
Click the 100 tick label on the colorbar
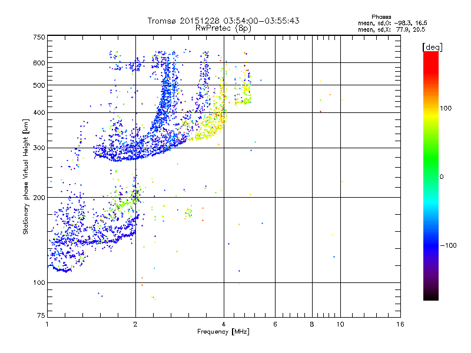[x=446, y=108]
